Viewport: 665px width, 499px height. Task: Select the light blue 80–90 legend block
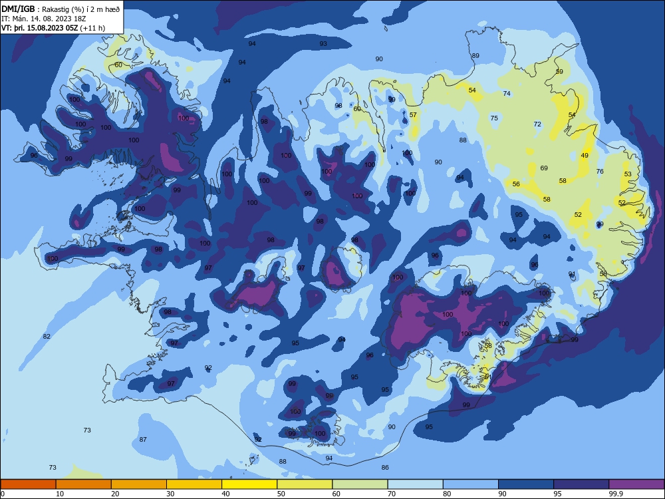tap(471, 484)
